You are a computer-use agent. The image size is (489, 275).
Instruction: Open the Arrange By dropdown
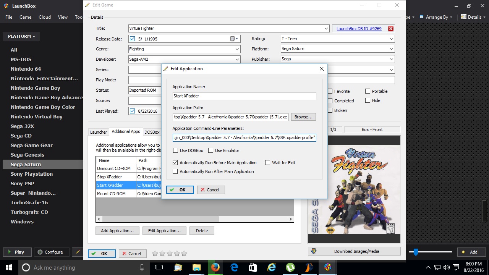(x=436, y=17)
